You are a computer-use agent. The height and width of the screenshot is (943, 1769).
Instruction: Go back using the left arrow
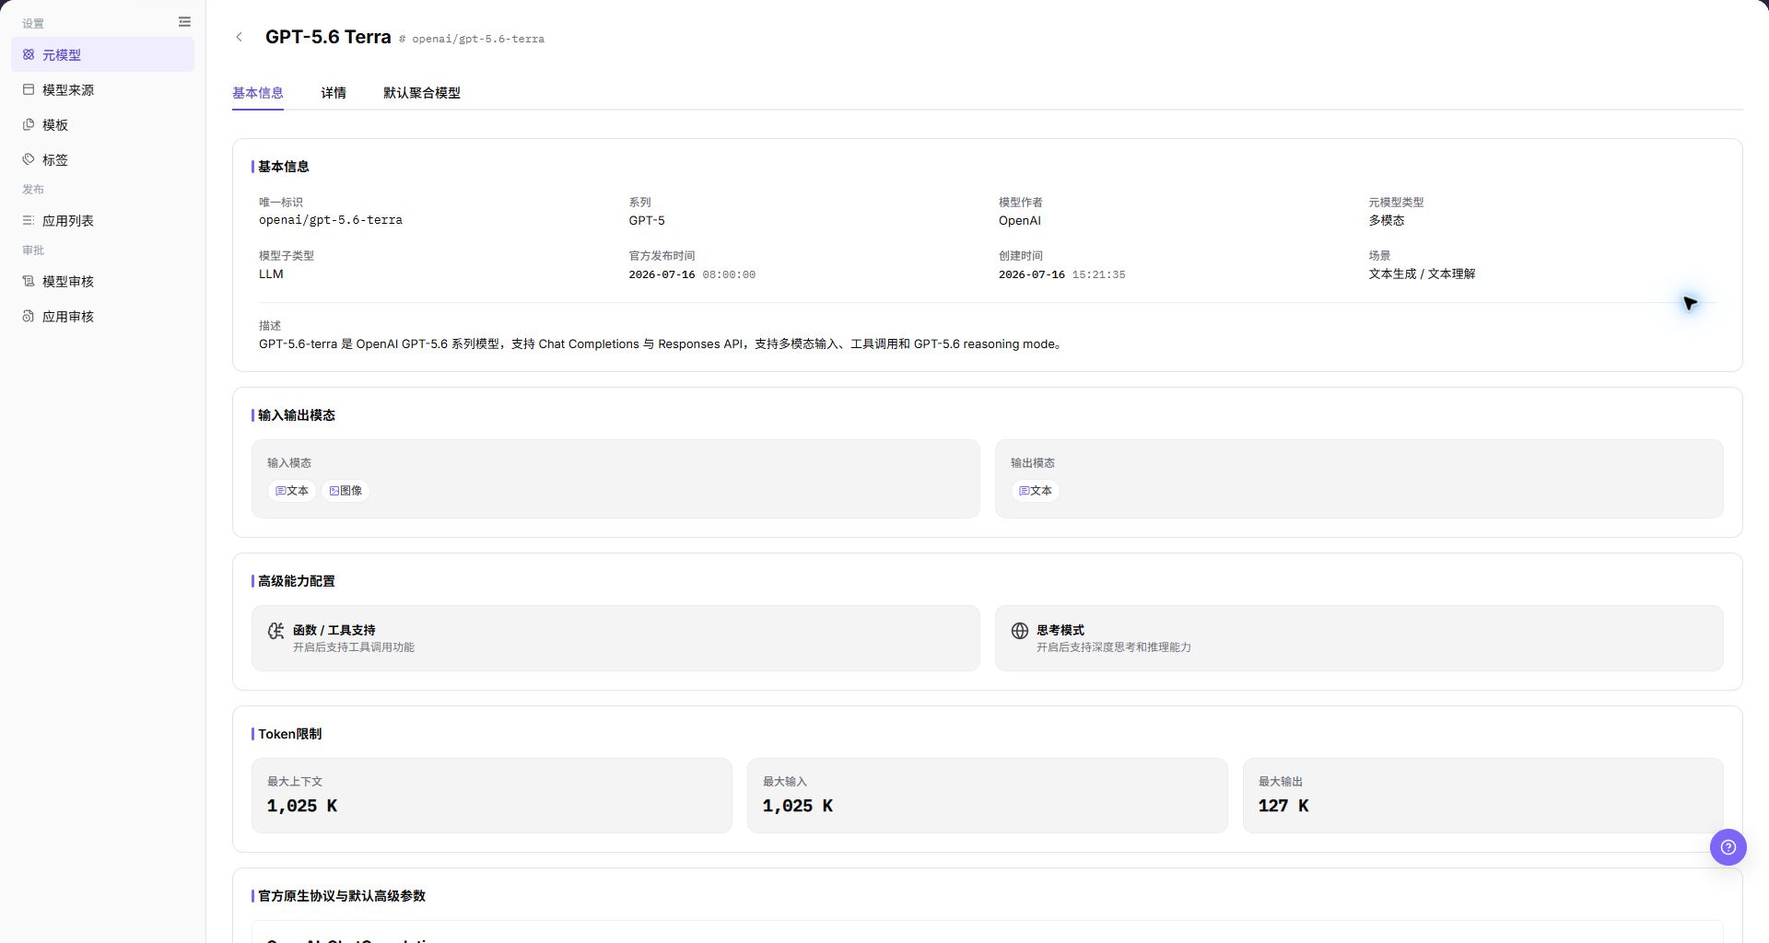click(240, 38)
